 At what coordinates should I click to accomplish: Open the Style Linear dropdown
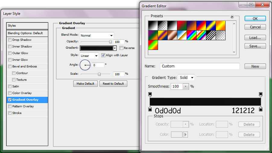pos(89,56)
